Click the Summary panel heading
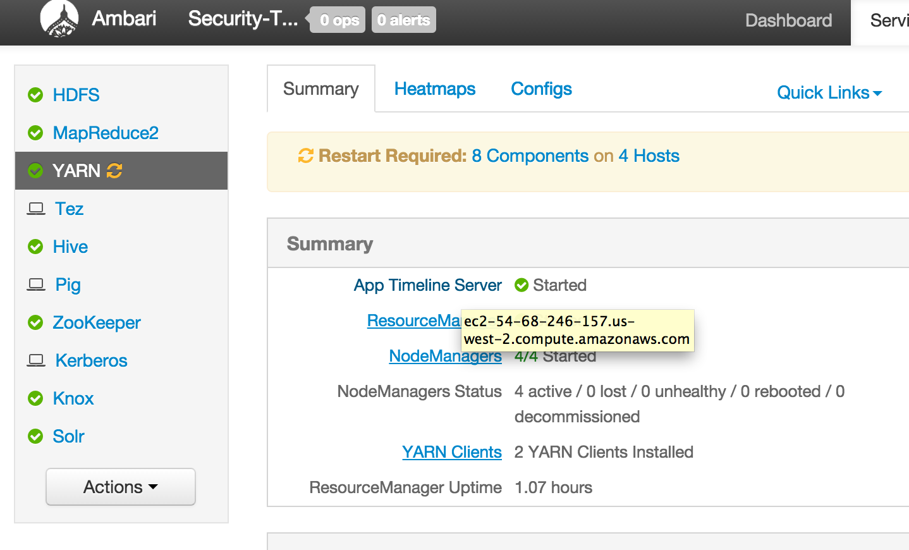Viewport: 909px width, 550px height. click(x=330, y=244)
